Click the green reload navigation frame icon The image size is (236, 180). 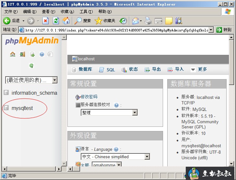[x=31, y=66]
